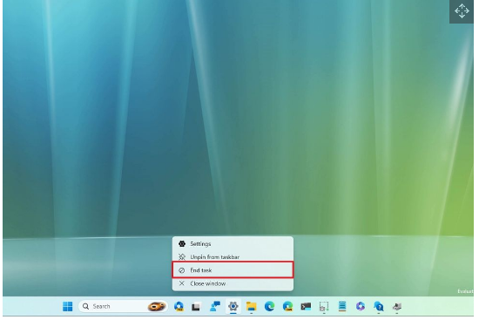Launch Microsoft Copilot from taskbar
This screenshot has width=479, height=320.
(x=361, y=306)
